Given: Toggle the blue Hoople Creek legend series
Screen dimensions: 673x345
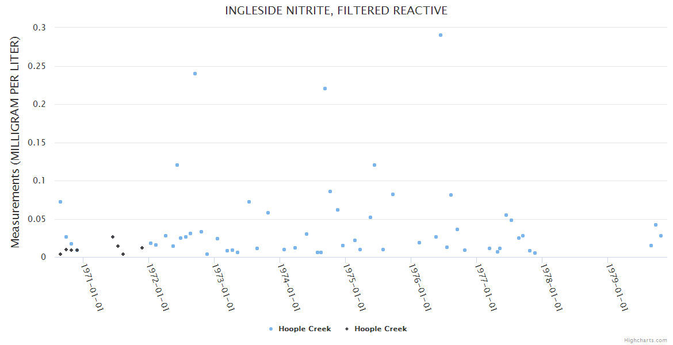Looking at the screenshot, I should pyautogui.click(x=304, y=329).
